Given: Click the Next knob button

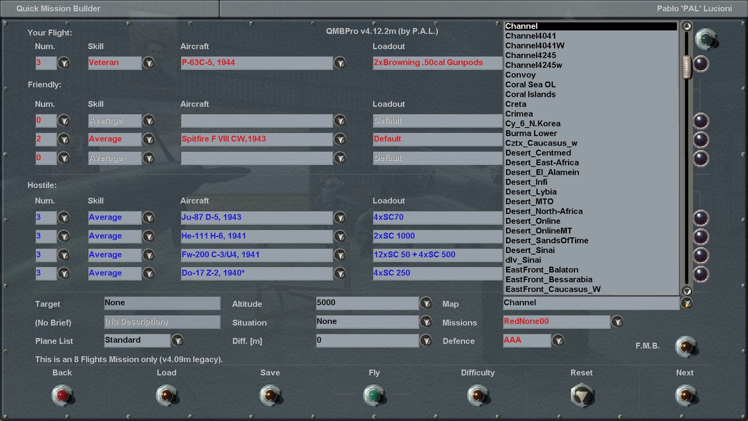Looking at the screenshot, I should tap(684, 395).
